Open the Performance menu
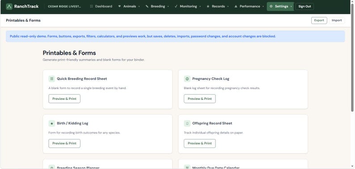 pos(249,6)
